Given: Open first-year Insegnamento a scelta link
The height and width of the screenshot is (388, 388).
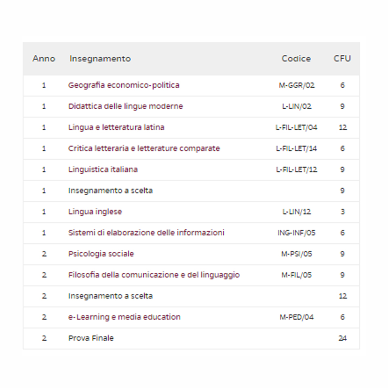Looking at the screenshot, I should point(110,190).
